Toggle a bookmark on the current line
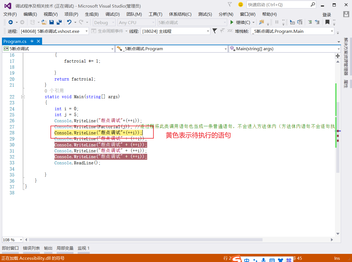 point(327,22)
